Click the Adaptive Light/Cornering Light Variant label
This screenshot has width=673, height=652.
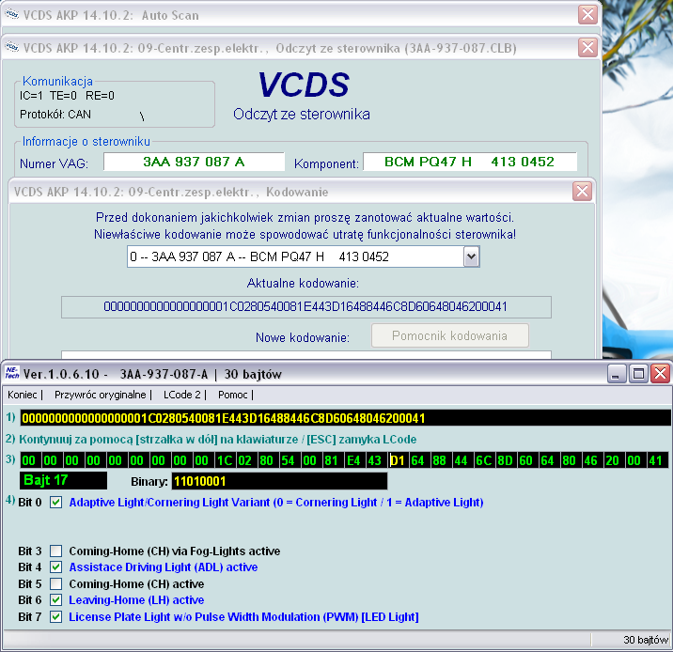[x=276, y=503]
